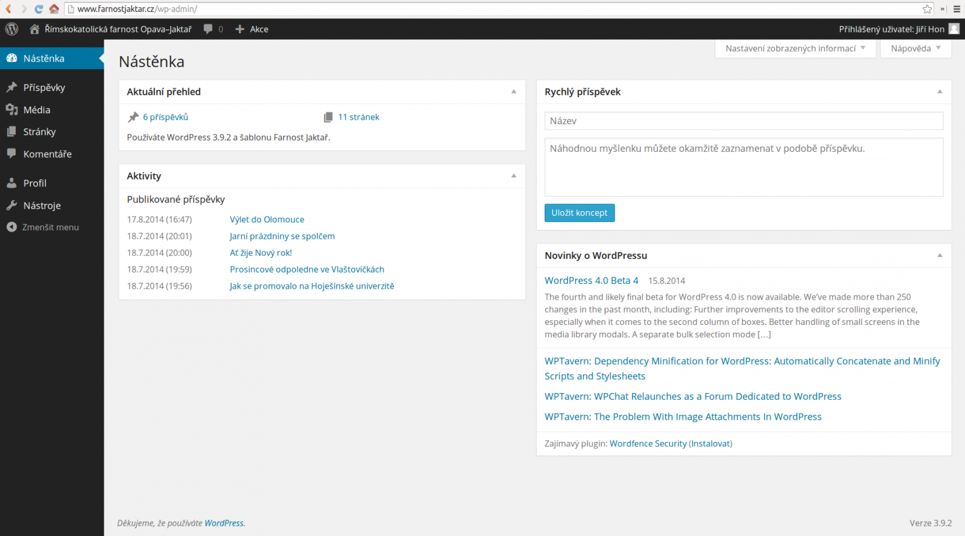Open Jak se promovalo na Hoješínské univerzitě

pos(312,286)
